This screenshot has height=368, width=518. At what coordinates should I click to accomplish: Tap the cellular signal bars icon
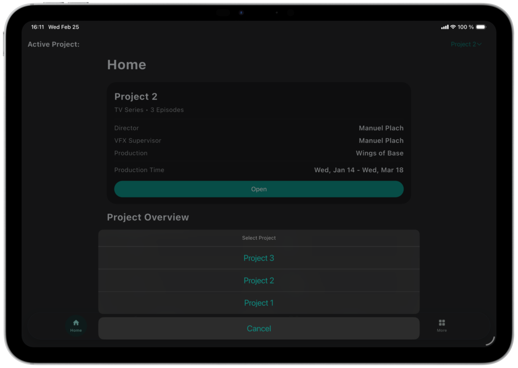[445, 27]
